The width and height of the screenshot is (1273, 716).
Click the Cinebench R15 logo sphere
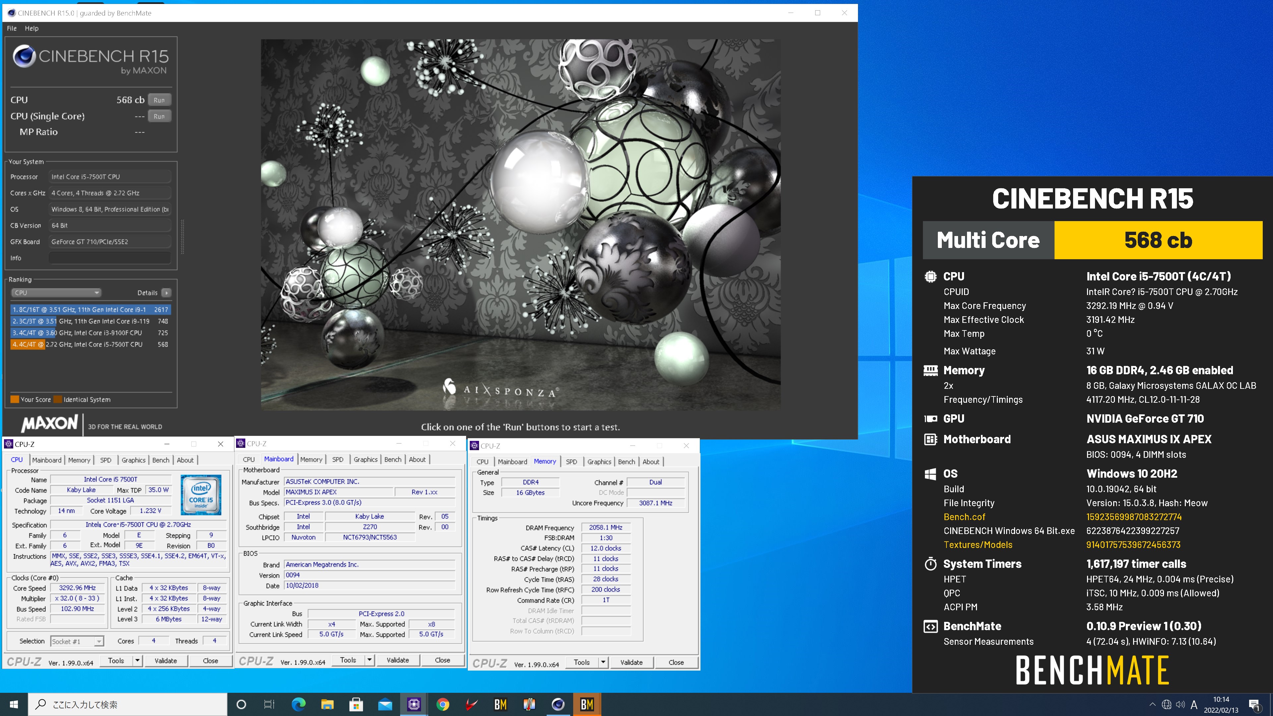pyautogui.click(x=24, y=56)
